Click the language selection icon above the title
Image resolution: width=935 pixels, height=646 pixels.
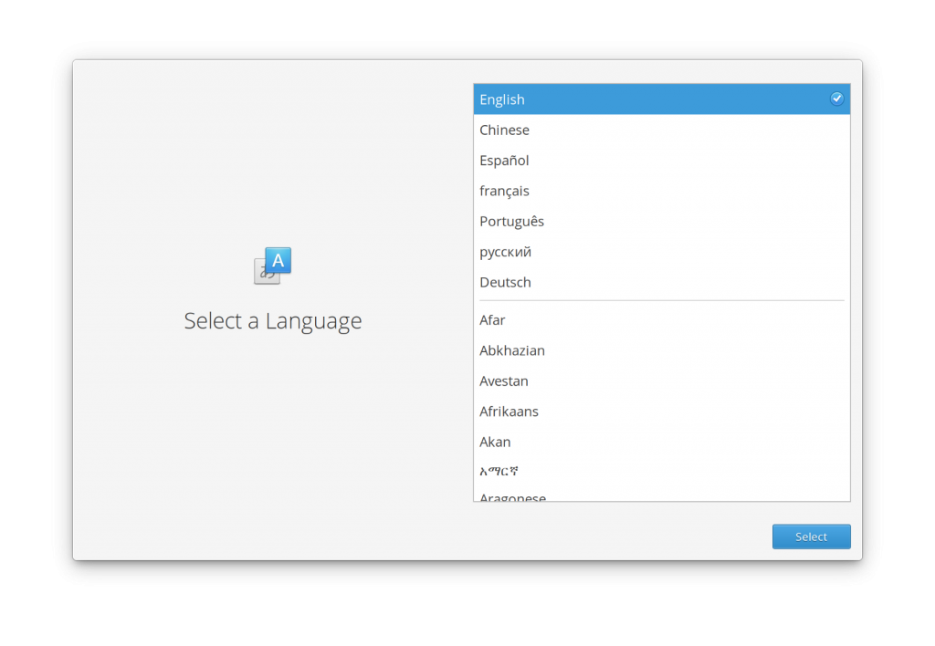click(x=272, y=265)
